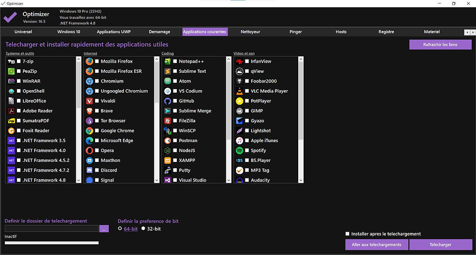Check the VS Codium checkbox
The image size is (476, 255).
[x=175, y=91]
